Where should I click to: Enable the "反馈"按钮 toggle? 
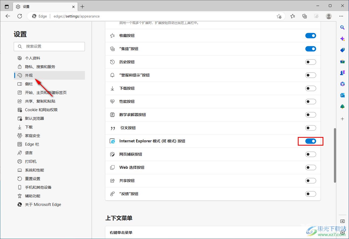click(x=310, y=194)
